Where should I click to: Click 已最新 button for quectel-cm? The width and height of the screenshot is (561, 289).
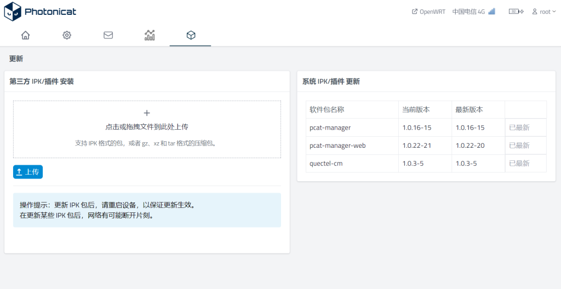coord(519,163)
